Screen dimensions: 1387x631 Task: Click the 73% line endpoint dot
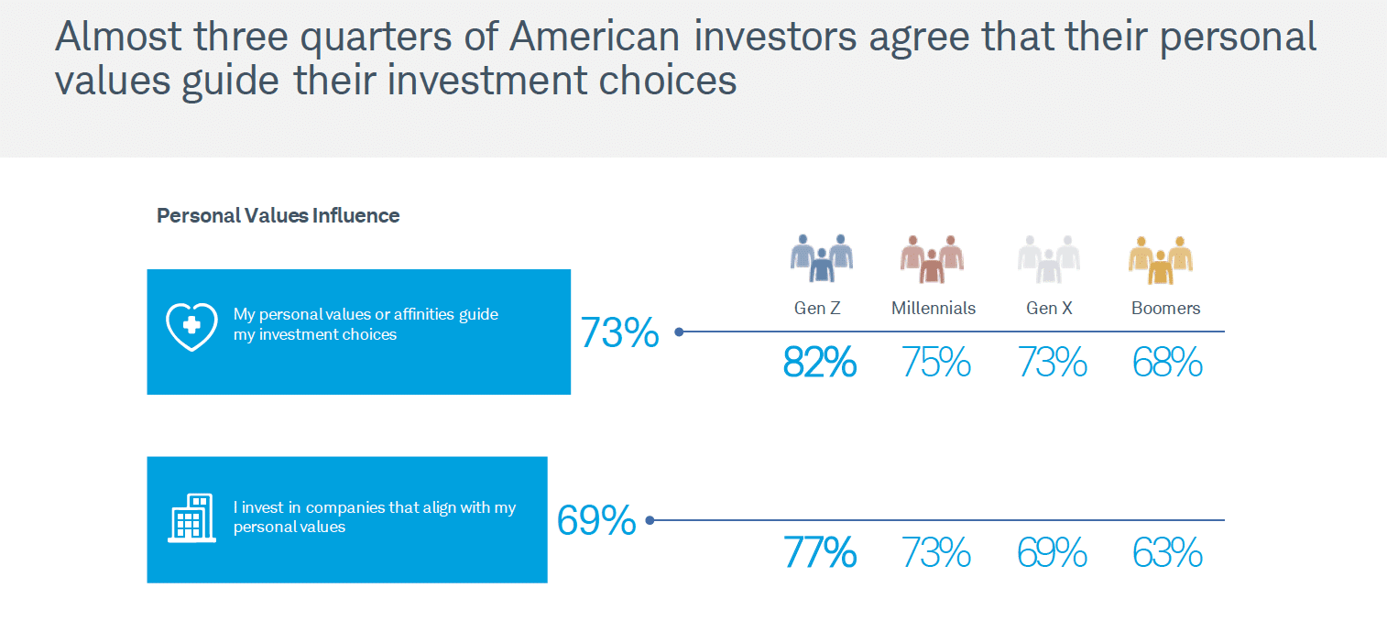pos(679,332)
